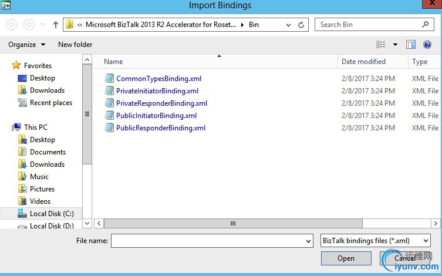This screenshot has width=442, height=276.
Task: Click the PublicResponderBinding.xml file icon
Action: point(109,127)
